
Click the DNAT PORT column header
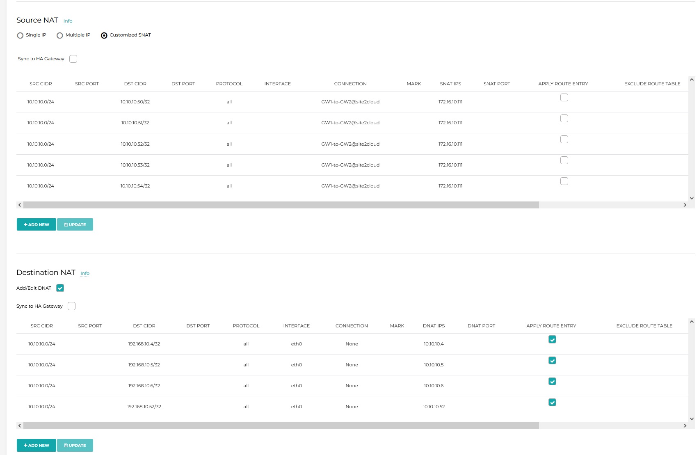click(x=482, y=326)
